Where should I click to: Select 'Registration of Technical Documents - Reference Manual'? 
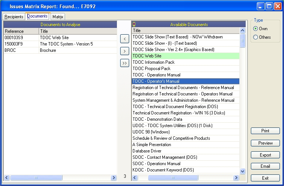click(x=186, y=88)
